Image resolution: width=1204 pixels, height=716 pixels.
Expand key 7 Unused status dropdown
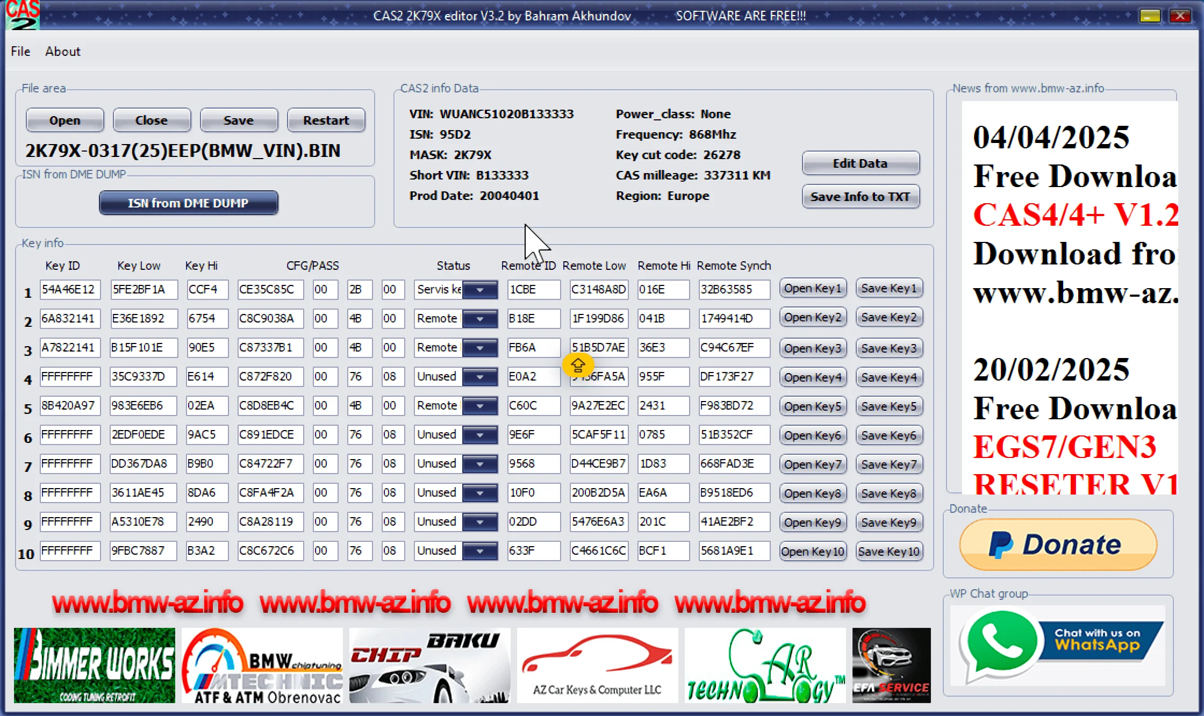(x=480, y=464)
